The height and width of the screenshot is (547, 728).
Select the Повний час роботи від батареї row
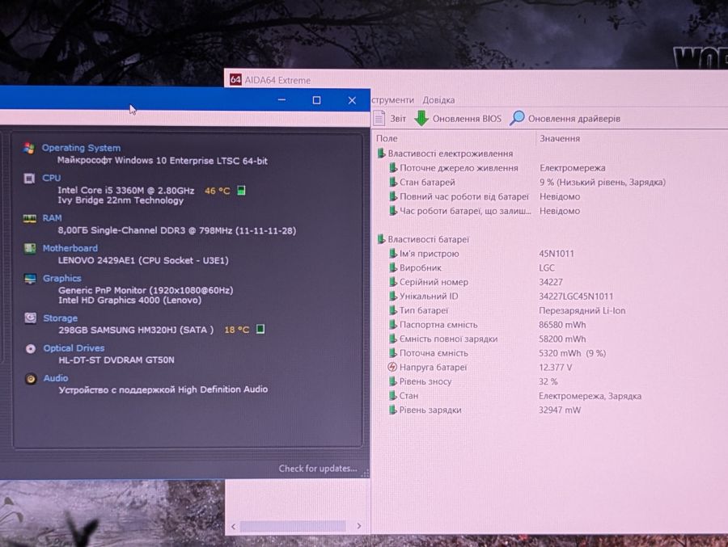click(x=485, y=196)
